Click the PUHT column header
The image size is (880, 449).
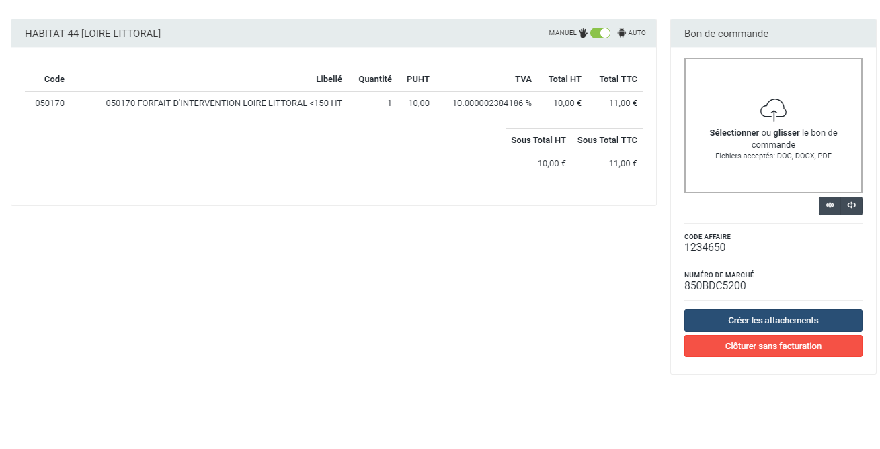(417, 79)
